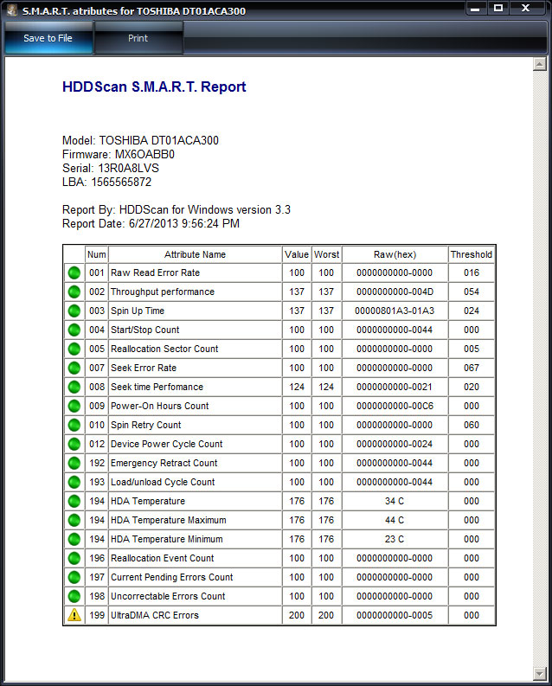Click threshold 067 in Seek Error Rate row

(x=472, y=368)
